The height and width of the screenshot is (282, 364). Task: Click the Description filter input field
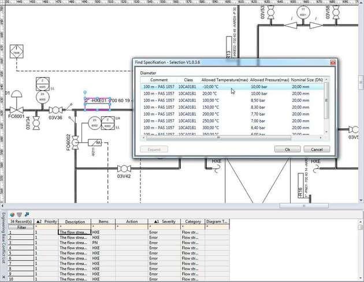point(75,227)
